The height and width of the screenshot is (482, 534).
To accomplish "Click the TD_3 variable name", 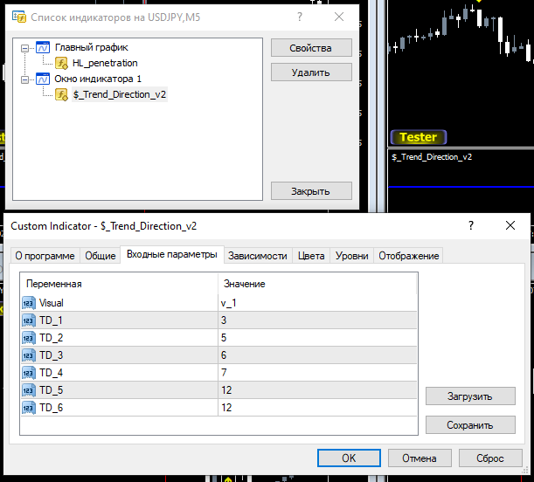I will [x=51, y=355].
